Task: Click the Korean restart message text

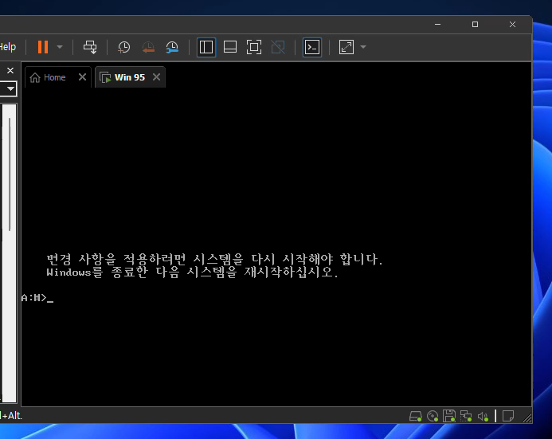Action: 214,265
